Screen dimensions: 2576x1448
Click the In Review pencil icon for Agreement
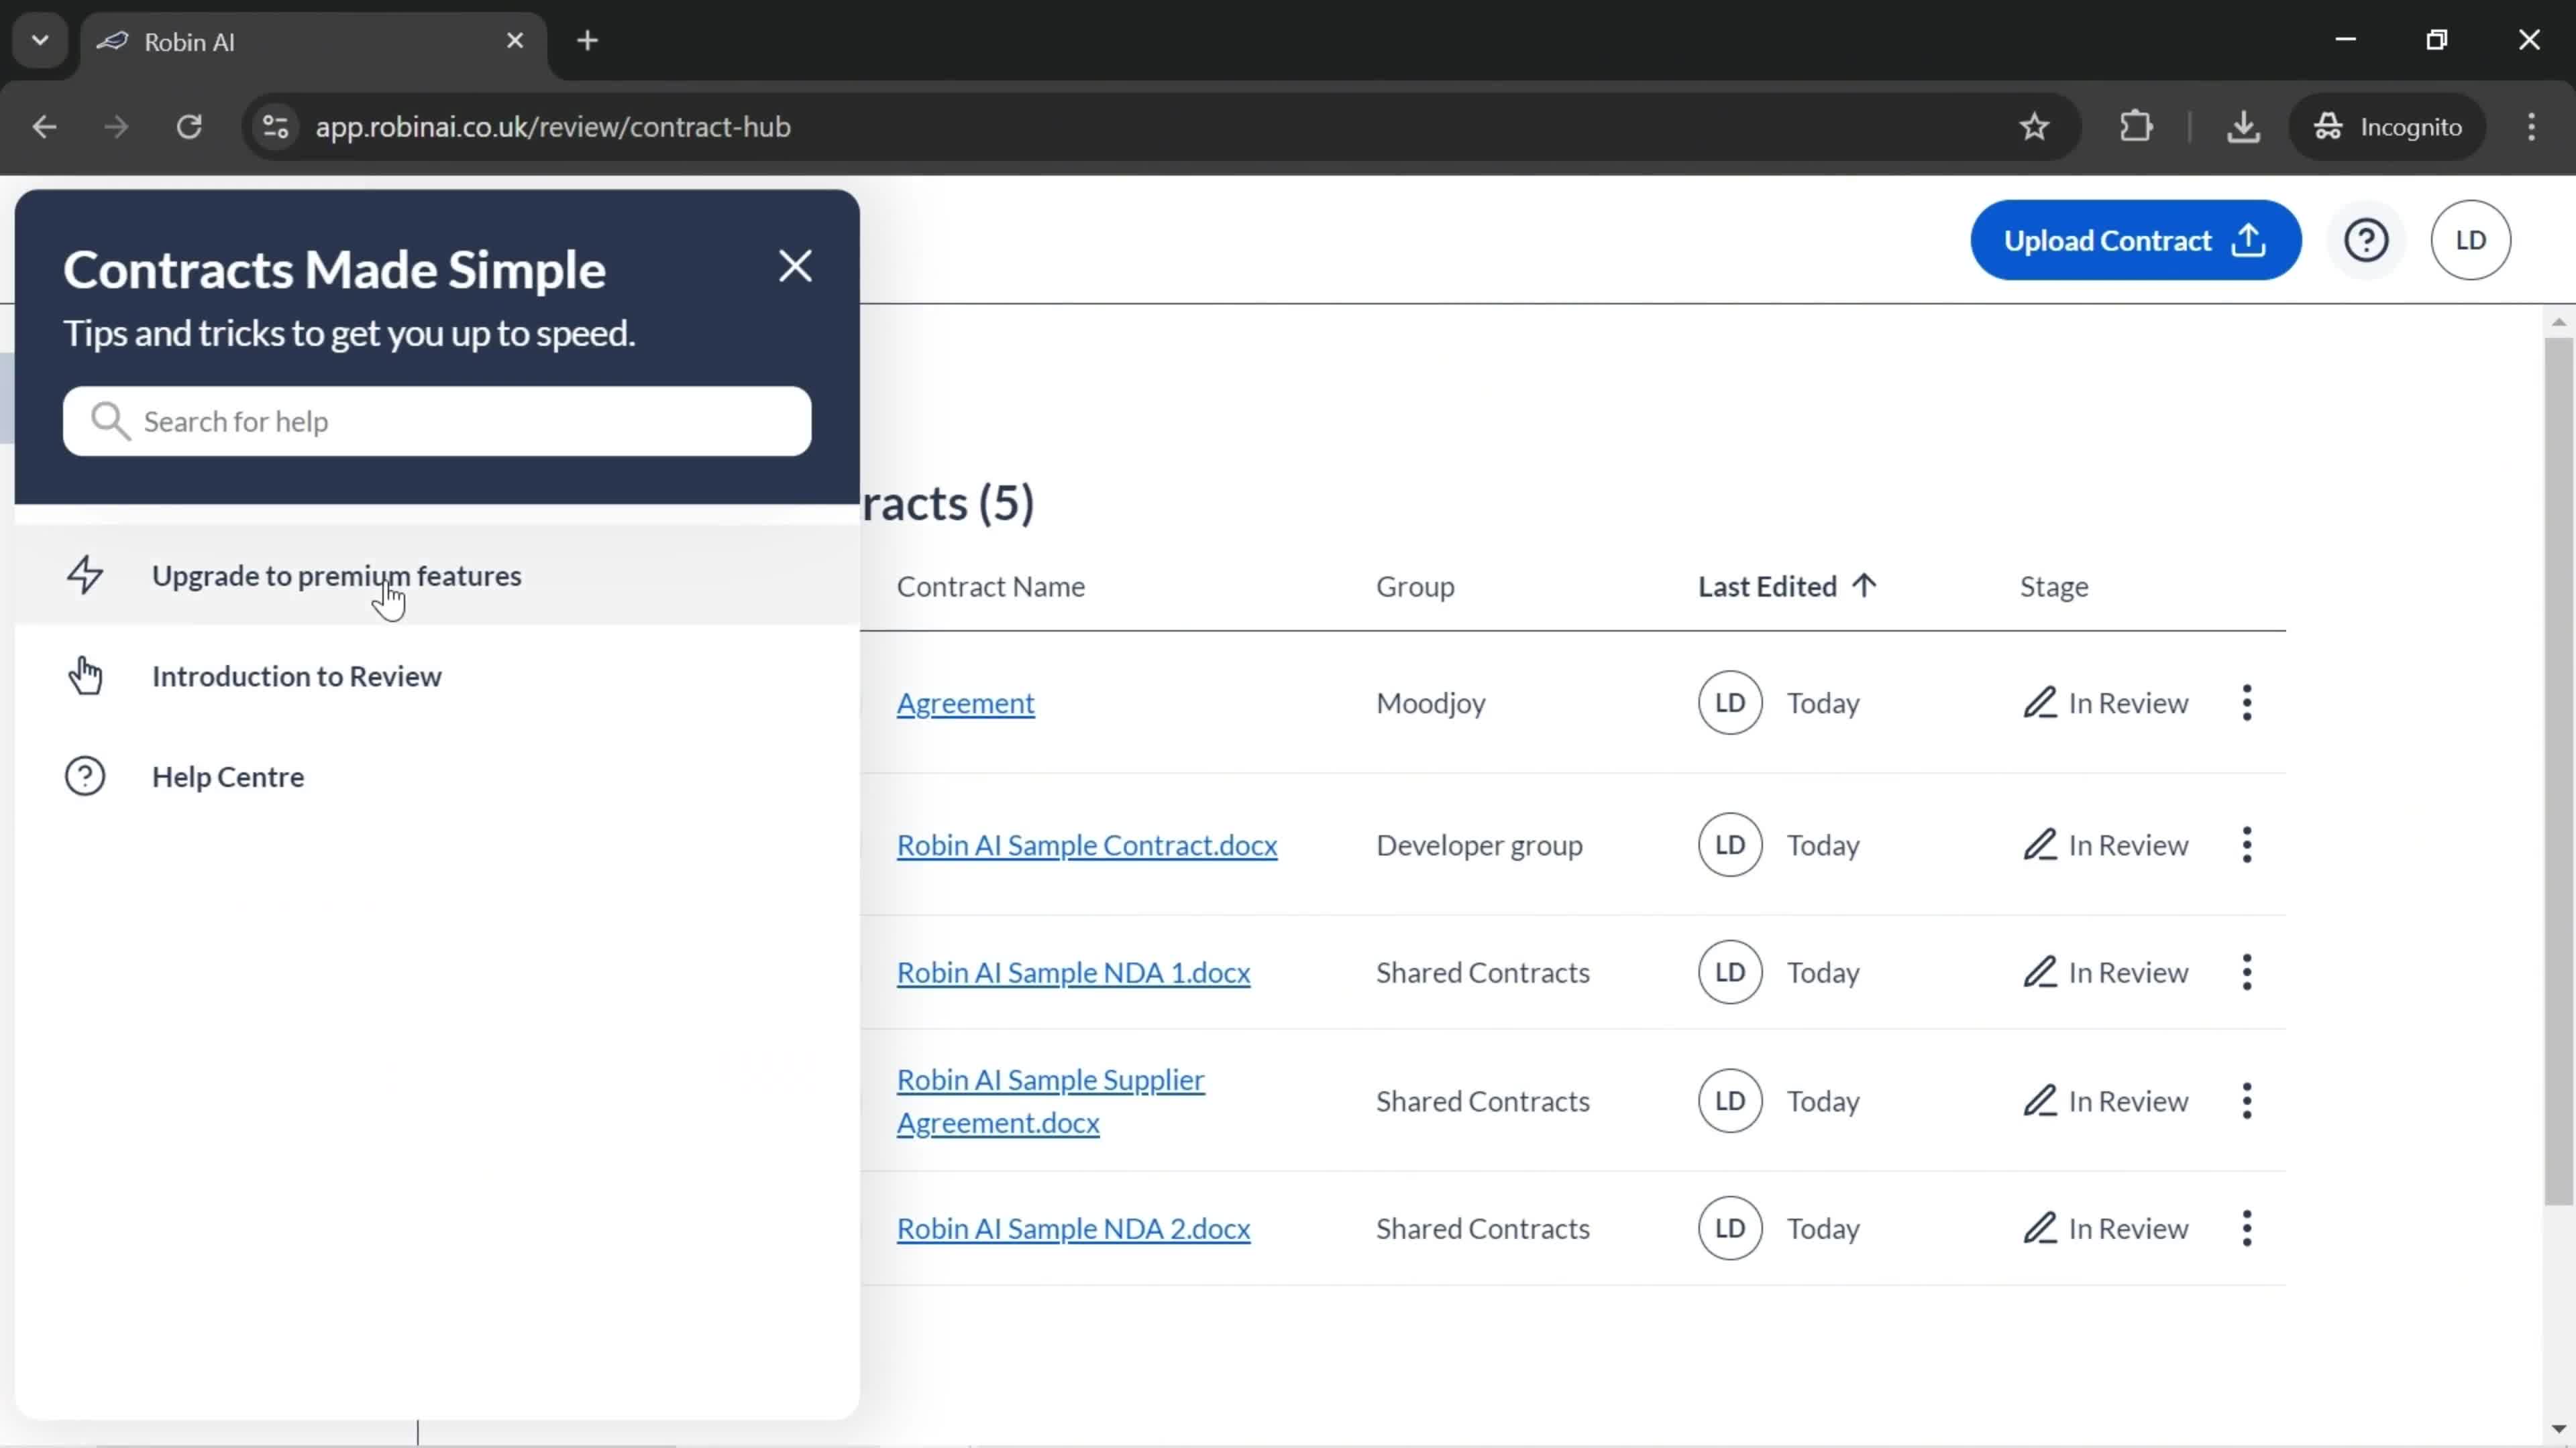[2038, 702]
